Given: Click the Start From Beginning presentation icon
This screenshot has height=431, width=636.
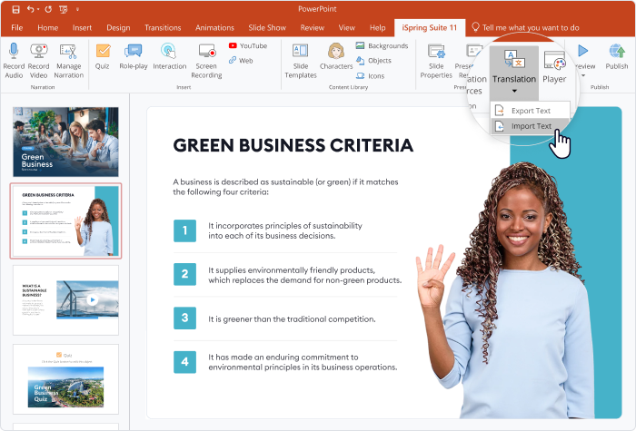Looking at the screenshot, I should (x=64, y=9).
